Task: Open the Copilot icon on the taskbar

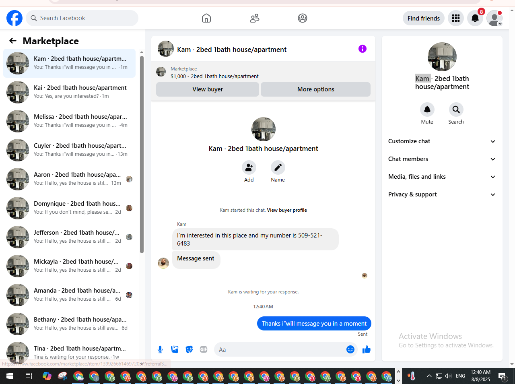Action: (47, 376)
